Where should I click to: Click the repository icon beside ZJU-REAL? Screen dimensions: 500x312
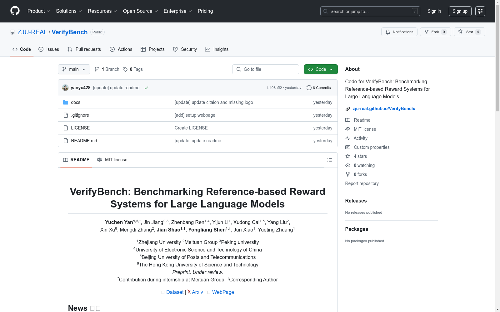tap(12, 32)
